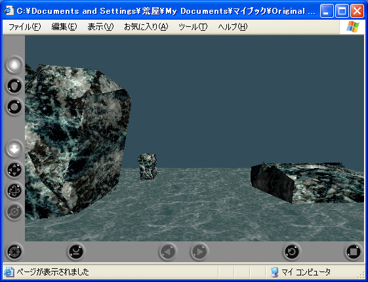368x282 pixels.
Task: Open the ヘルプ(H) menu
Action: tap(233, 27)
